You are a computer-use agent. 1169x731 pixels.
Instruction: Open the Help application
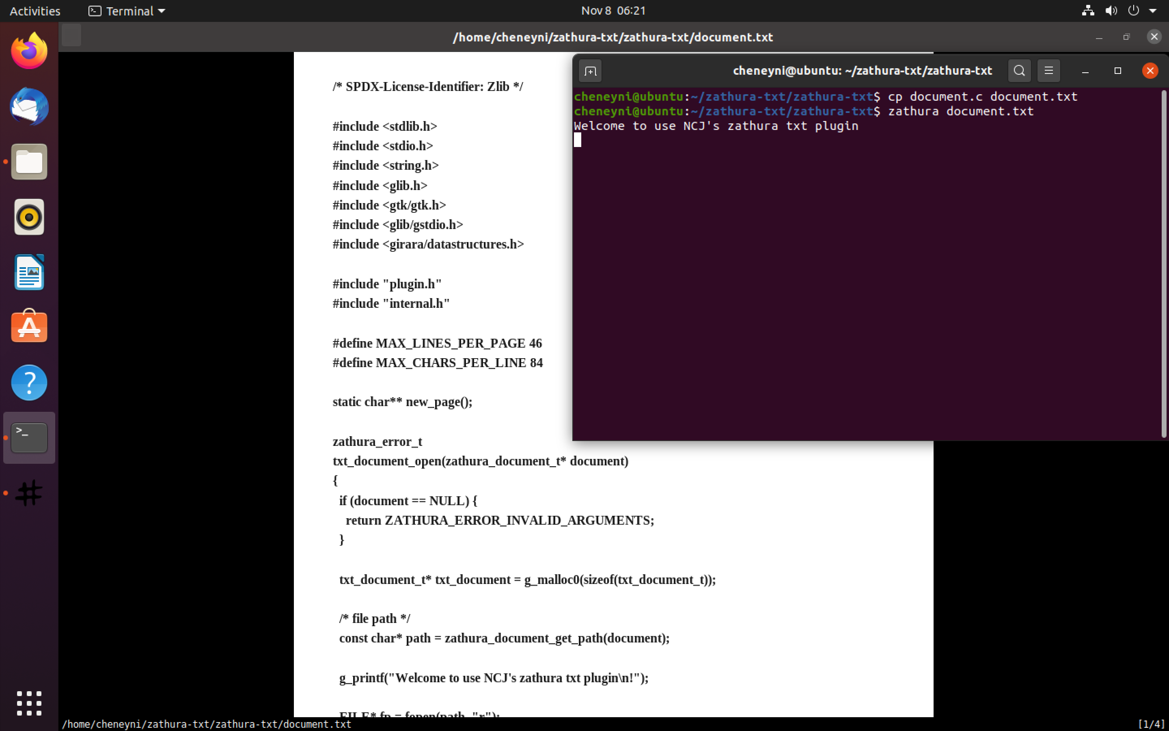click(29, 383)
